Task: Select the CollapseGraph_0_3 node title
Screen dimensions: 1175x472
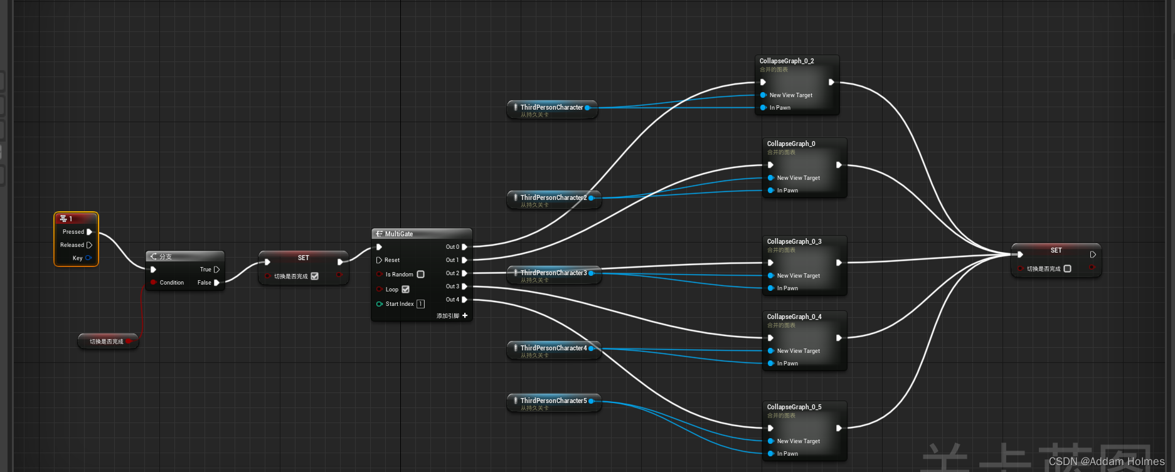Action: coord(794,241)
